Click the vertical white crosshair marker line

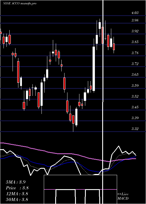[x=103, y=102]
